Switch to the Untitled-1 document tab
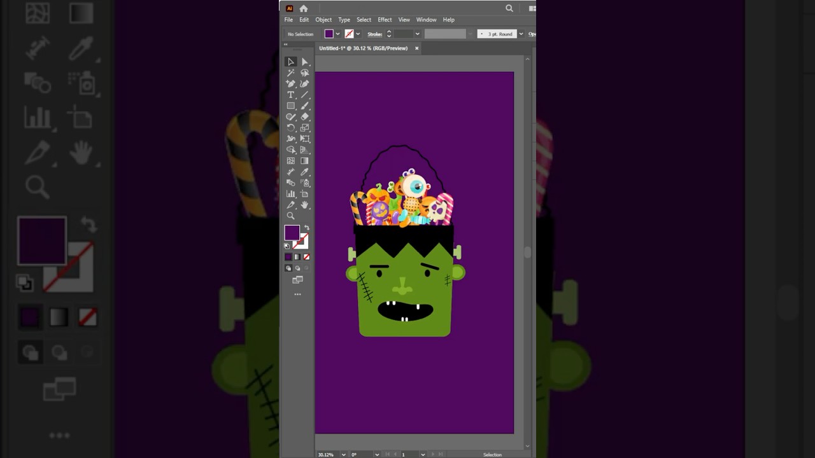This screenshot has height=458, width=815. [364, 48]
